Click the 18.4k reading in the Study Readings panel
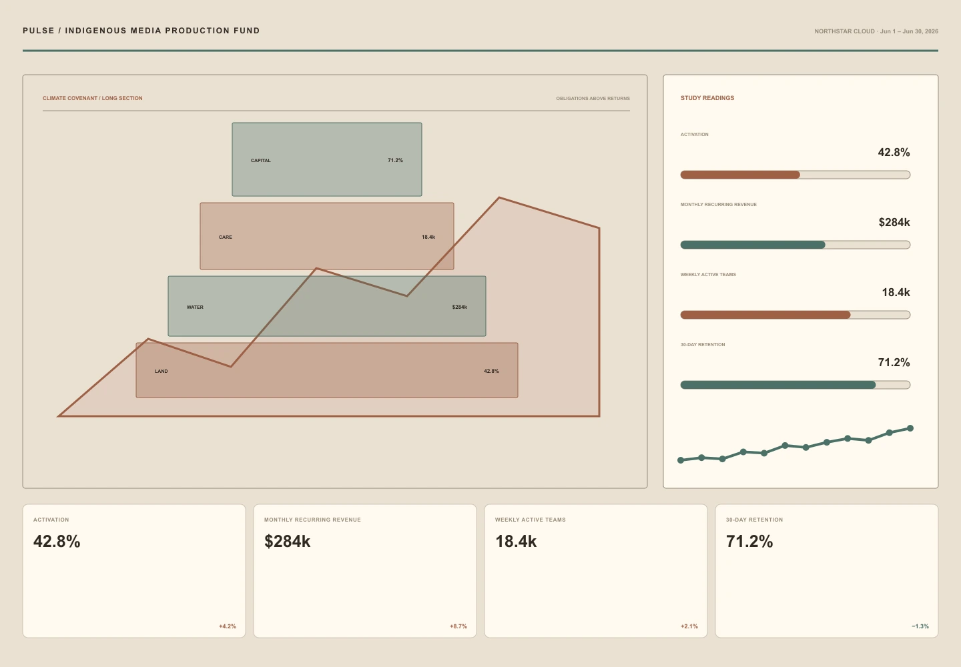This screenshot has width=961, height=667. pos(896,292)
